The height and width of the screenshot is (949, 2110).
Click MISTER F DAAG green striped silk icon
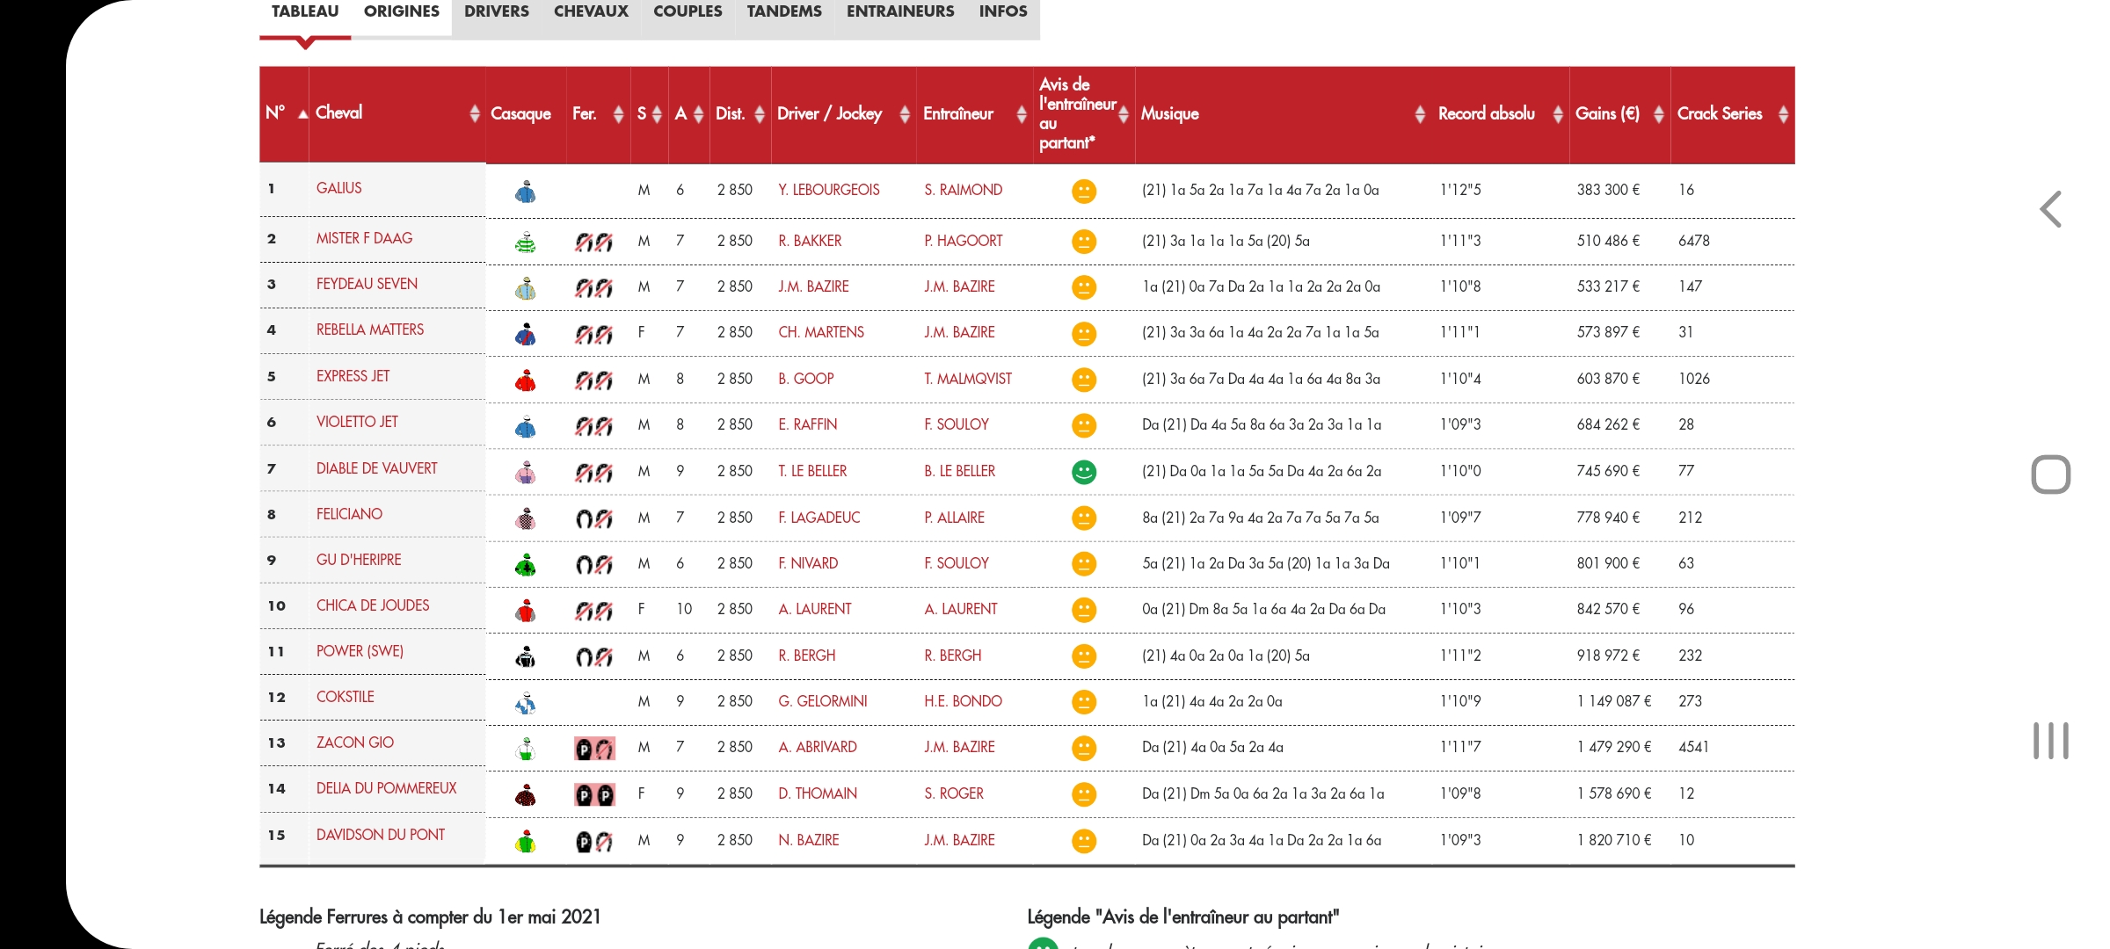pyautogui.click(x=526, y=243)
